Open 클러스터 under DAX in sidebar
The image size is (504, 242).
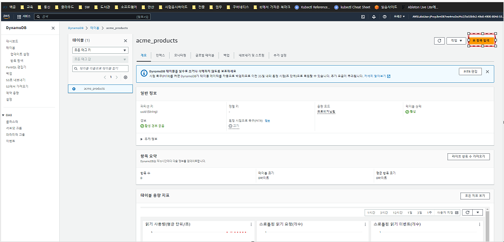click(12, 122)
